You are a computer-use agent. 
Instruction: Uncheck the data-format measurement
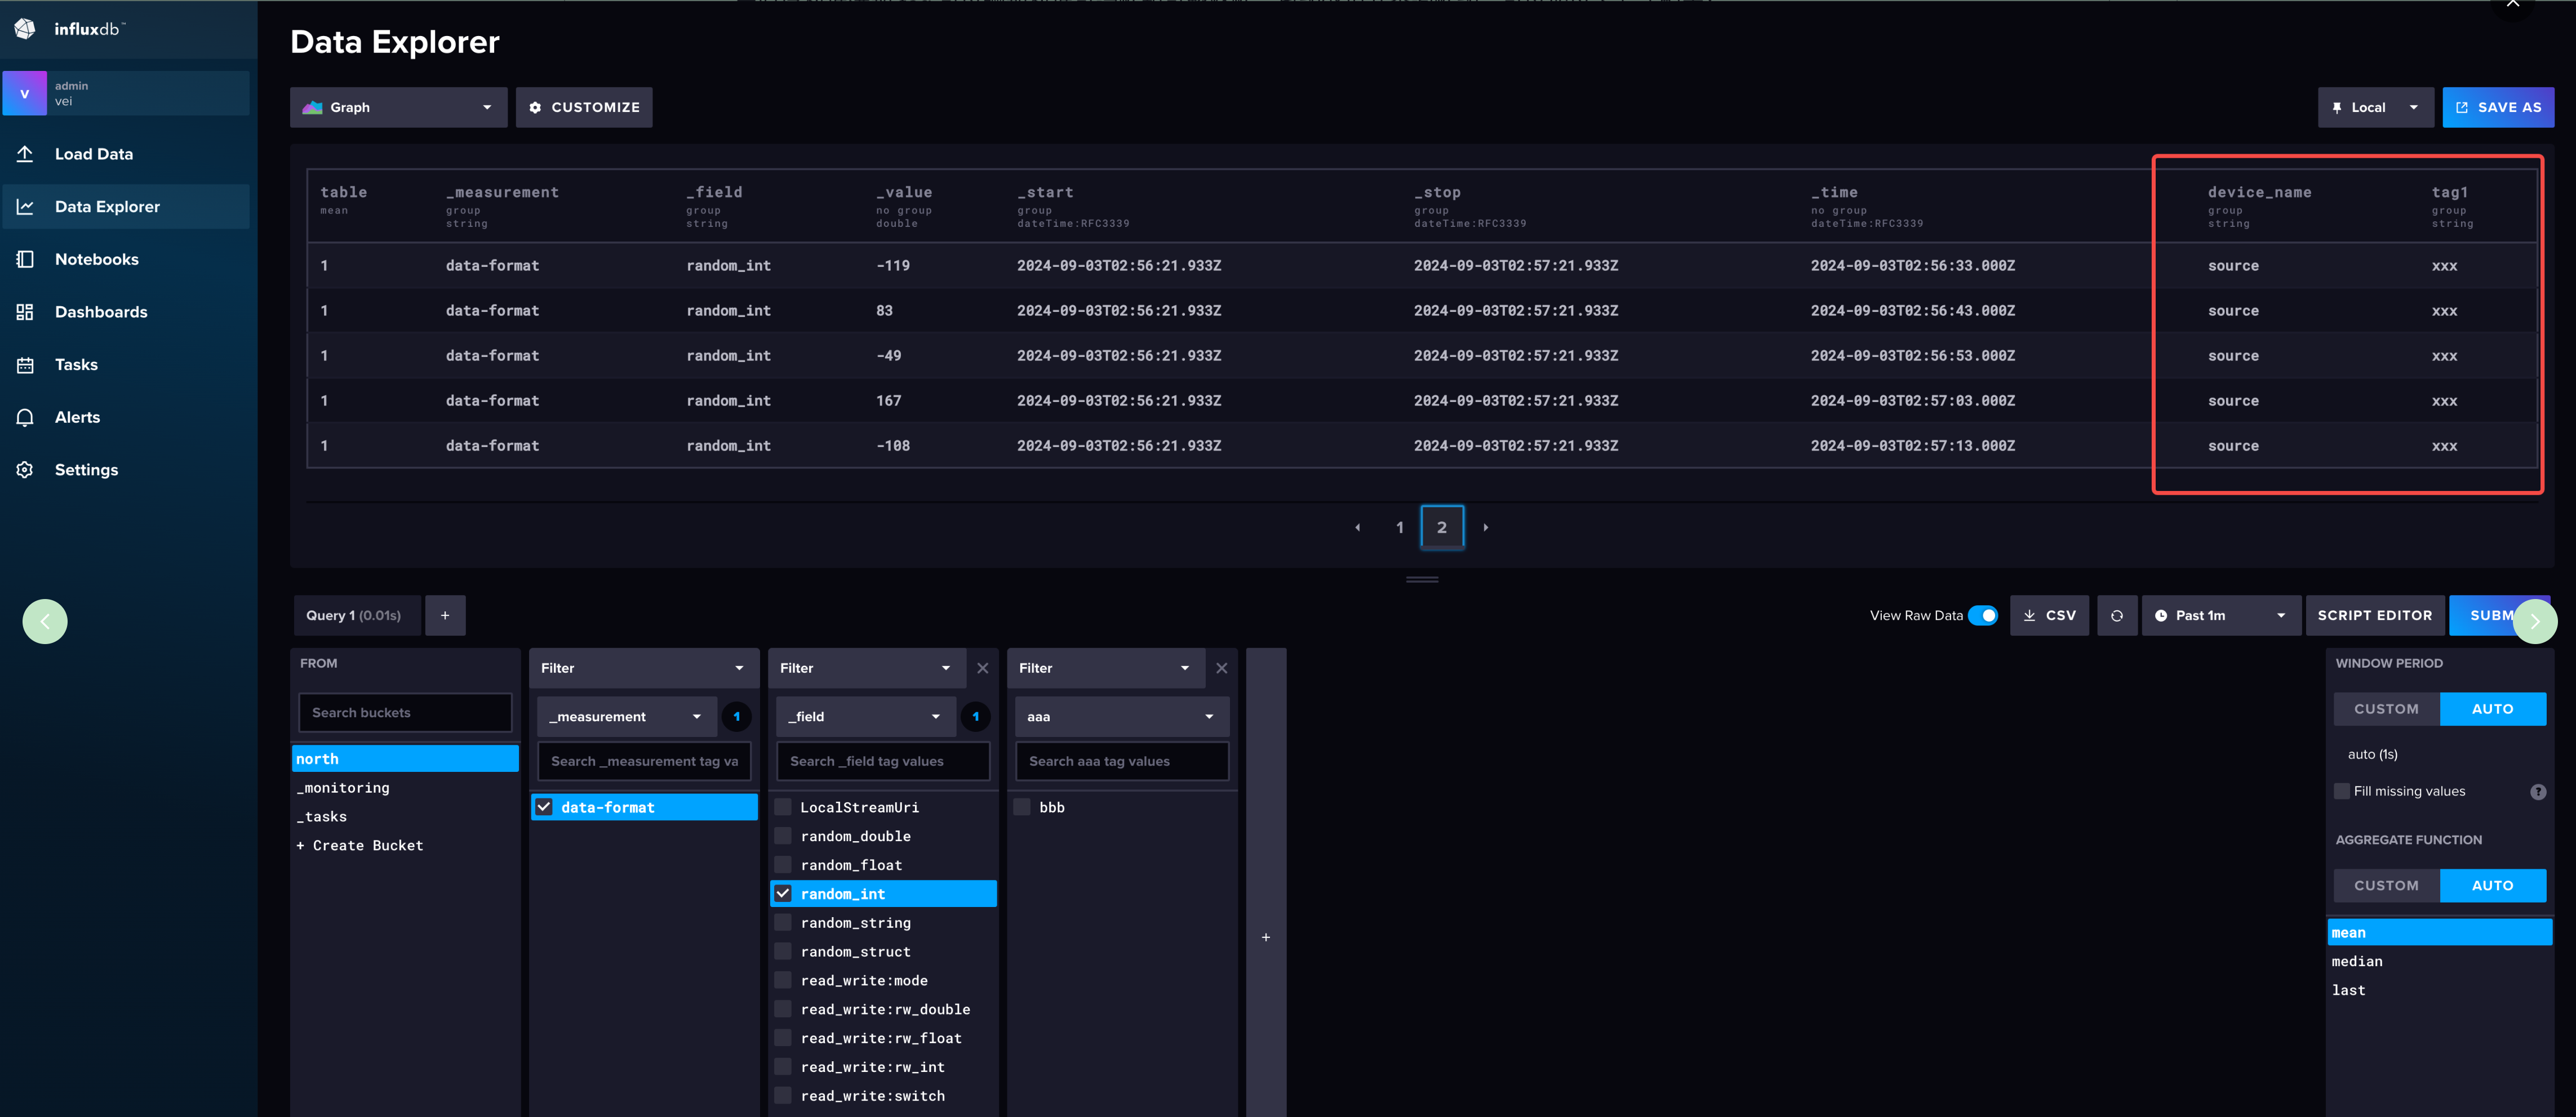(x=544, y=807)
